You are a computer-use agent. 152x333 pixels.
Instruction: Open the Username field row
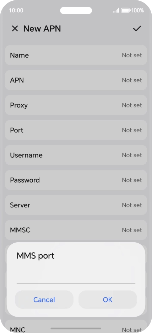[x=76, y=155]
